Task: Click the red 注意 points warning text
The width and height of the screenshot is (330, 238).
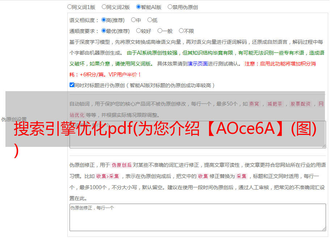Action: 192,69
